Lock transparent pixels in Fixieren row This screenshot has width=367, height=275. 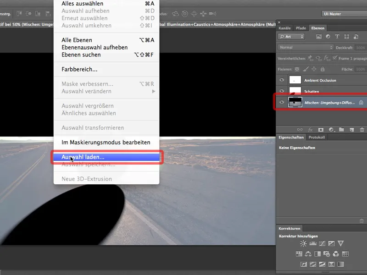tap(297, 69)
